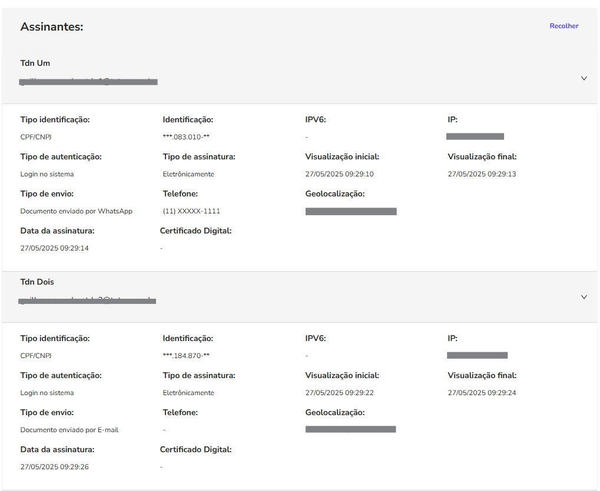
Task: Click the Recolher link
Action: pos(563,26)
